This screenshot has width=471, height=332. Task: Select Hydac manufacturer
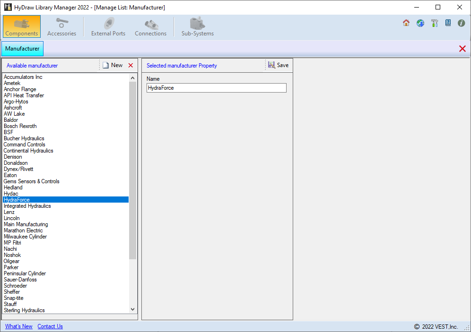point(66,194)
